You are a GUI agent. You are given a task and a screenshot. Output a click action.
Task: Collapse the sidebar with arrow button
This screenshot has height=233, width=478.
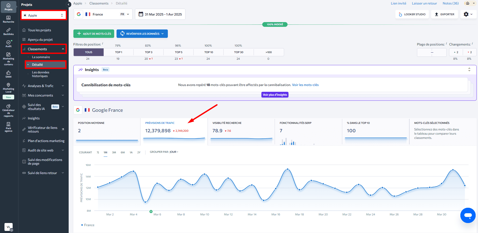[x=69, y=4]
